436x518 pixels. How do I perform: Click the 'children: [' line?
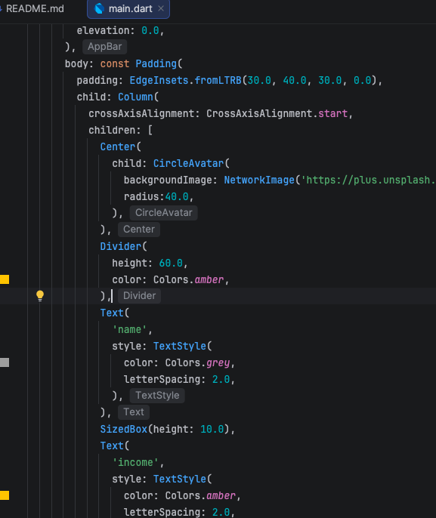(x=121, y=130)
